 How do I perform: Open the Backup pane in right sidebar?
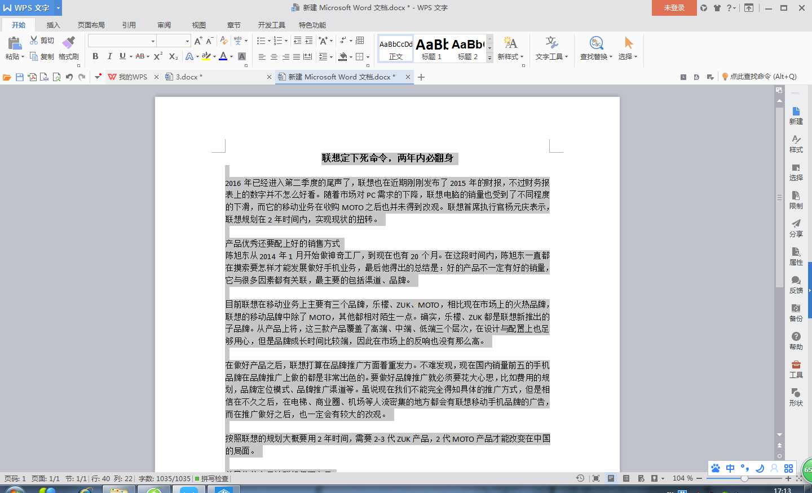[796, 313]
